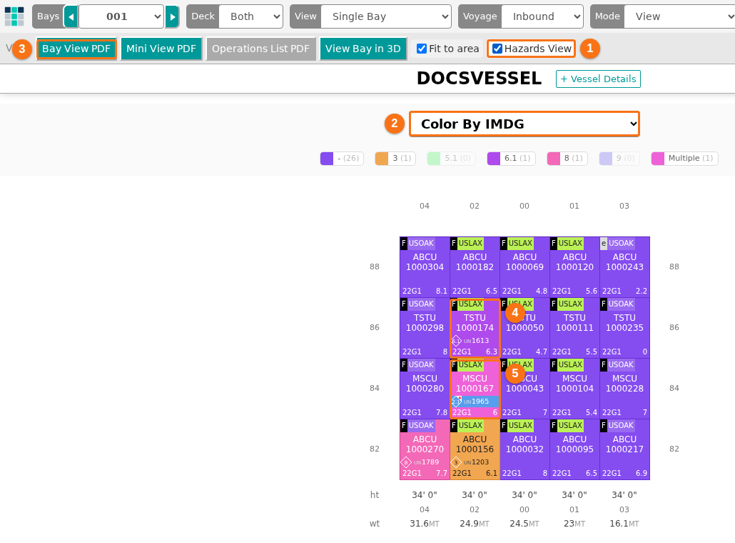The image size is (735, 543).
Task: Toggle Fit to area checkbox
Action: pyautogui.click(x=422, y=49)
